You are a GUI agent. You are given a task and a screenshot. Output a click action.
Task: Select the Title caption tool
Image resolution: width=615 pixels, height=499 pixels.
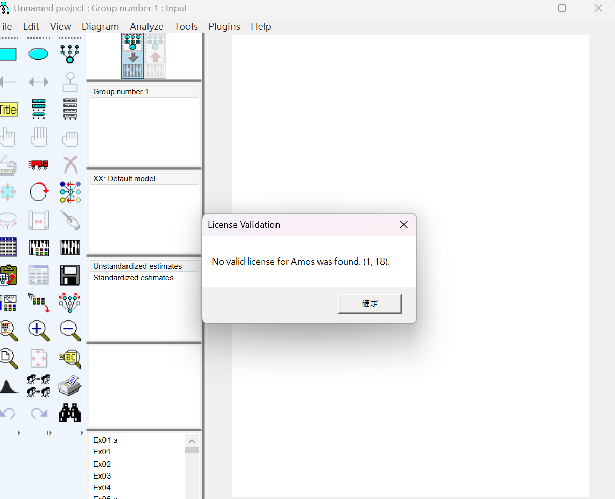pos(8,110)
